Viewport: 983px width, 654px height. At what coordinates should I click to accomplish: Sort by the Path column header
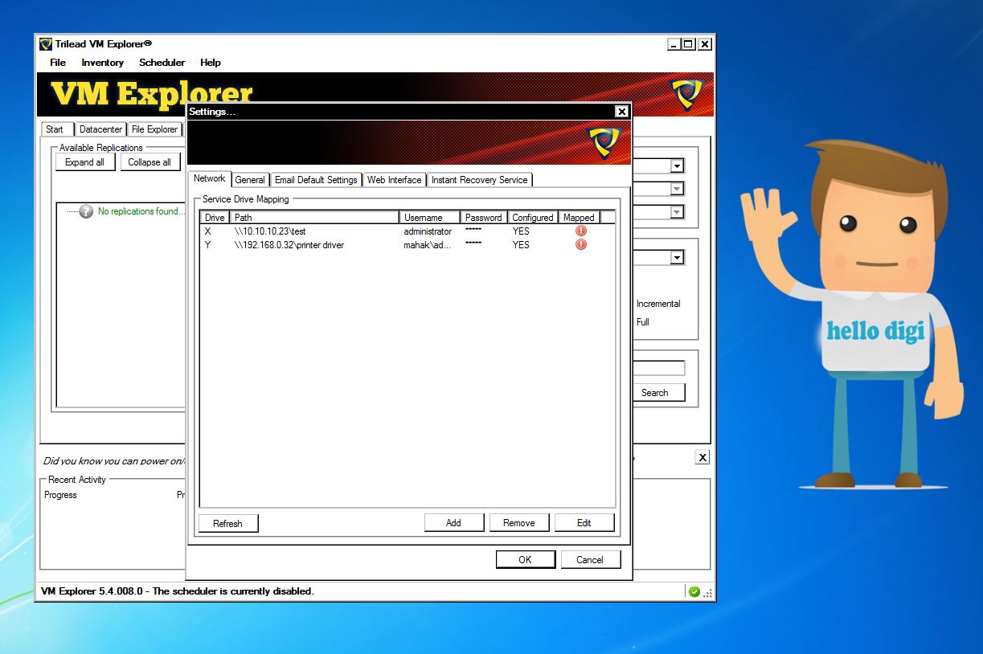314,218
